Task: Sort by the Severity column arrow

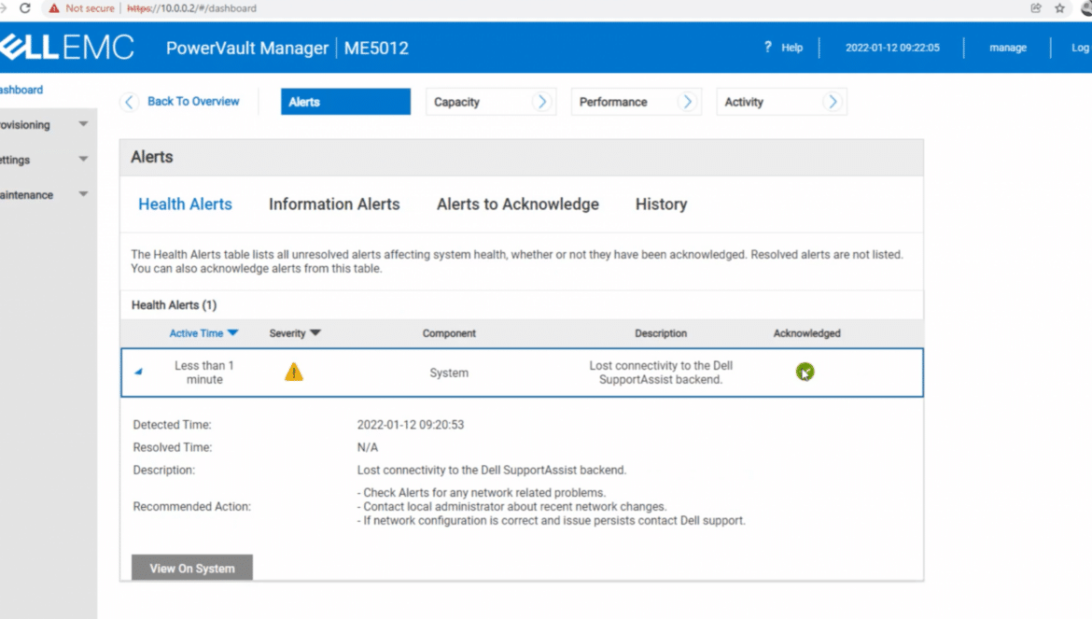Action: tap(315, 332)
